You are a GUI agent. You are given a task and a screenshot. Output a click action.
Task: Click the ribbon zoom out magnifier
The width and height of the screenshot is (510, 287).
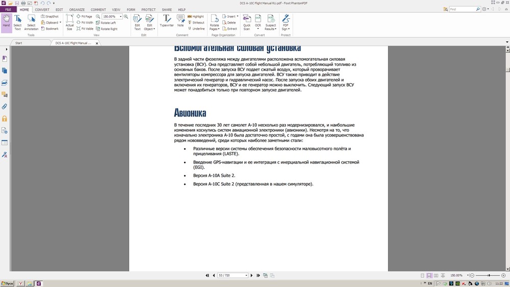point(97,16)
